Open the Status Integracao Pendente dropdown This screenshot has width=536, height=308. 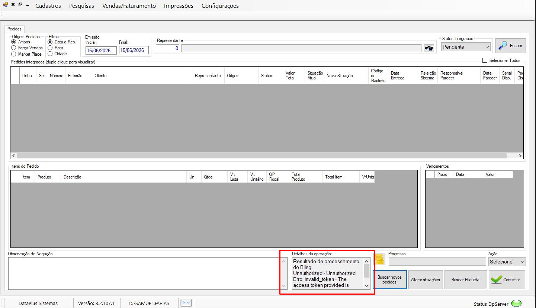(466, 47)
